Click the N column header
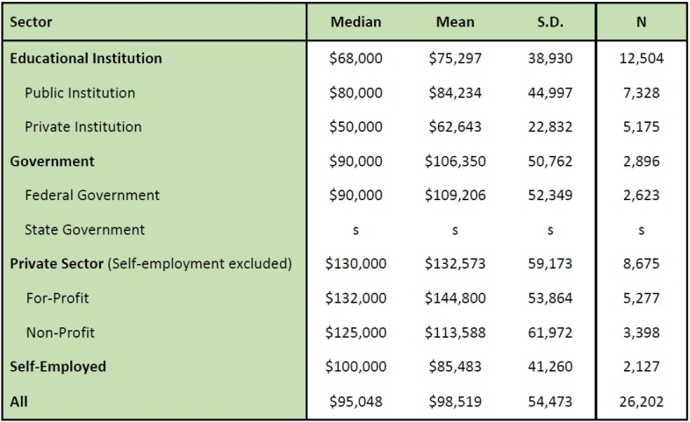Viewport: 690px width, 422px height. coord(642,22)
